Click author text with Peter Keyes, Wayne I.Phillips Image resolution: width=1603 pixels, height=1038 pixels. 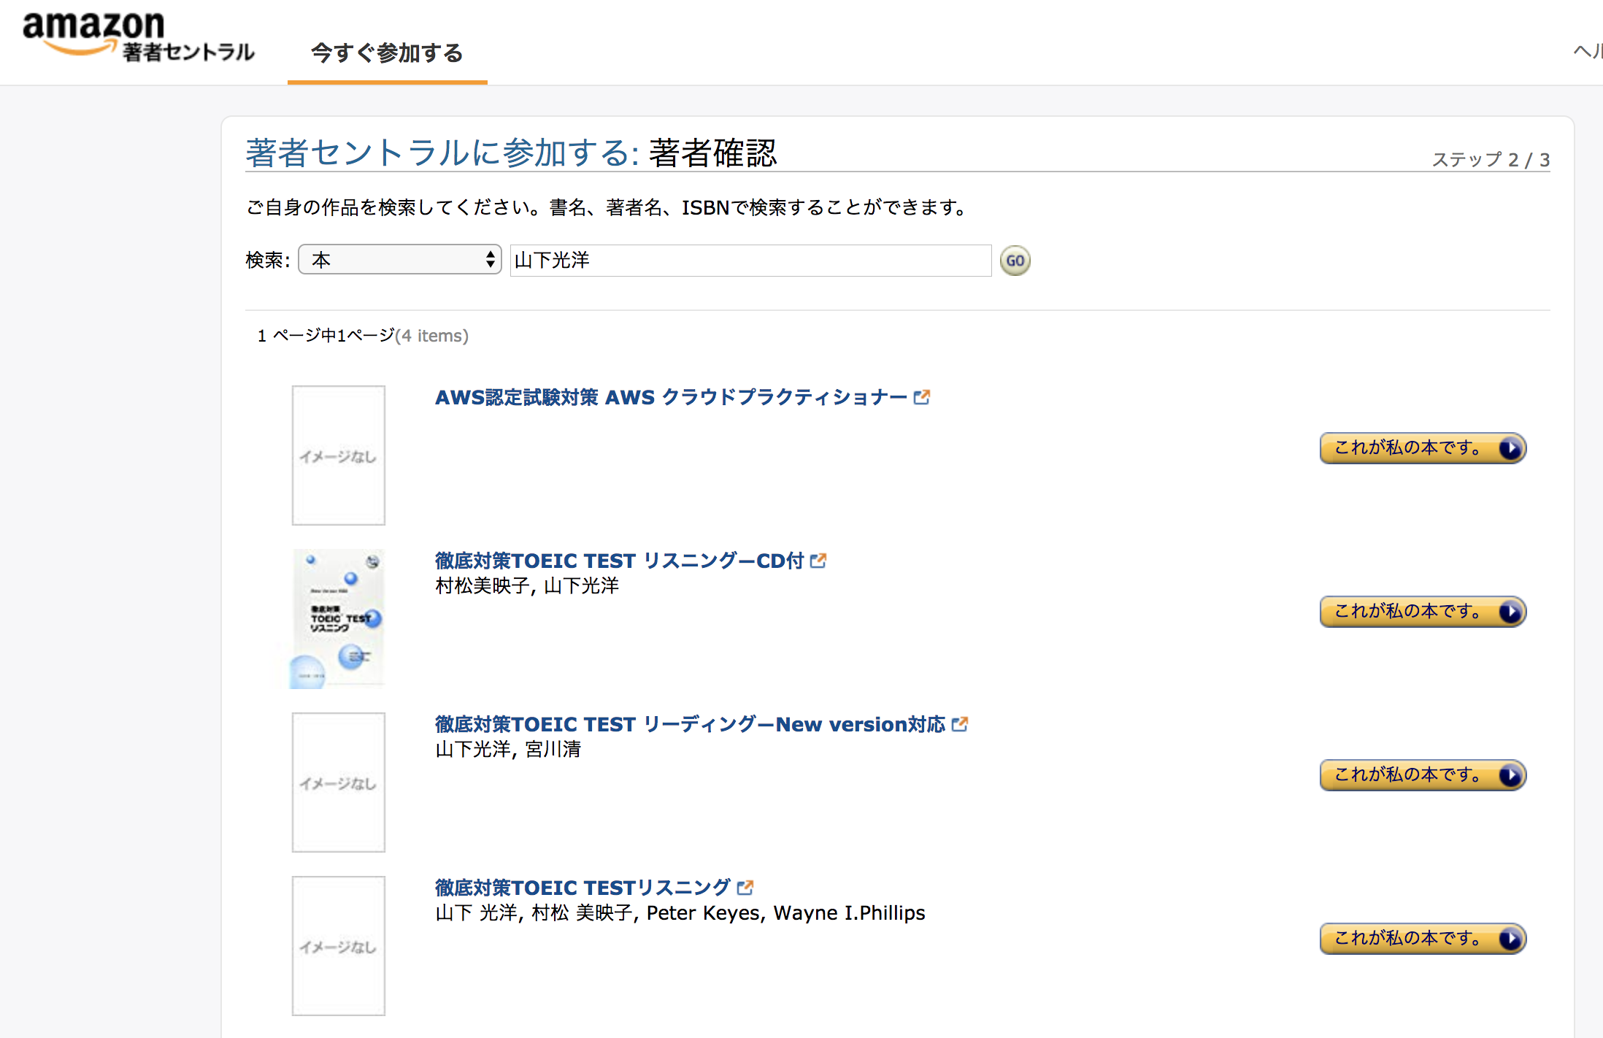click(x=680, y=912)
